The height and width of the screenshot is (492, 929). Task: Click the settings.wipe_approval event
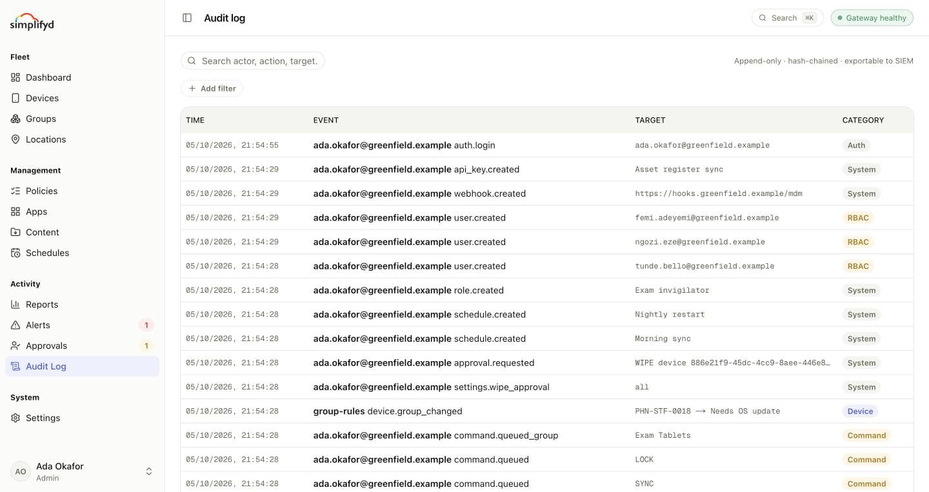click(x=432, y=387)
